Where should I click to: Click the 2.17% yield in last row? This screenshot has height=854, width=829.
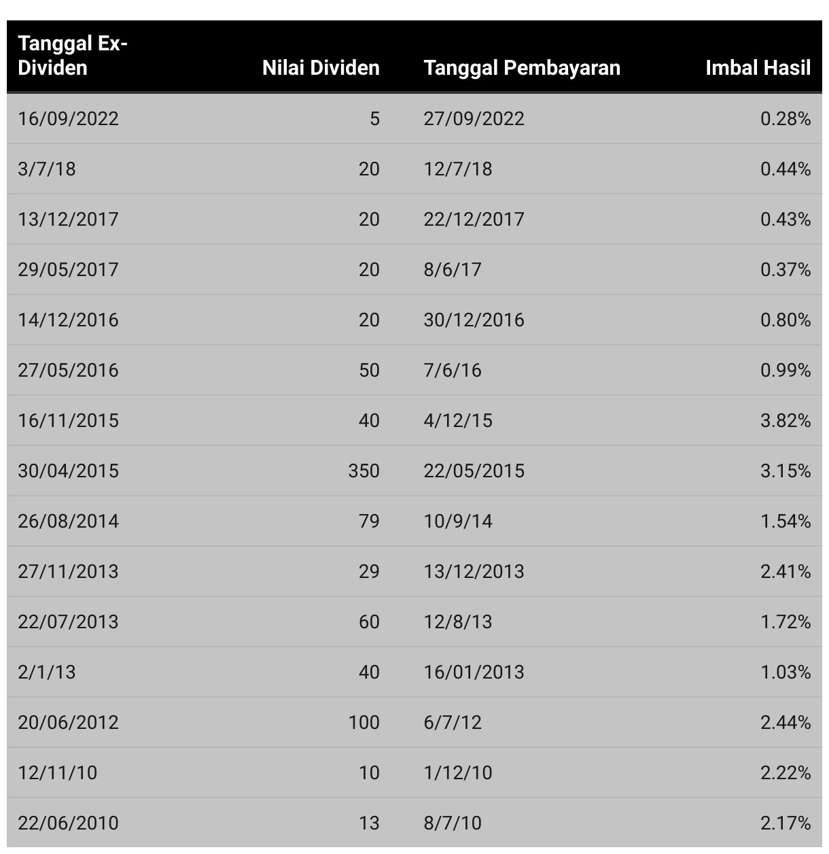pos(786,823)
